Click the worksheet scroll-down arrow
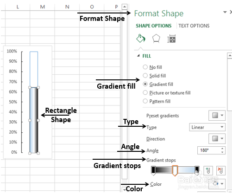232x195 pixels. 125,189
